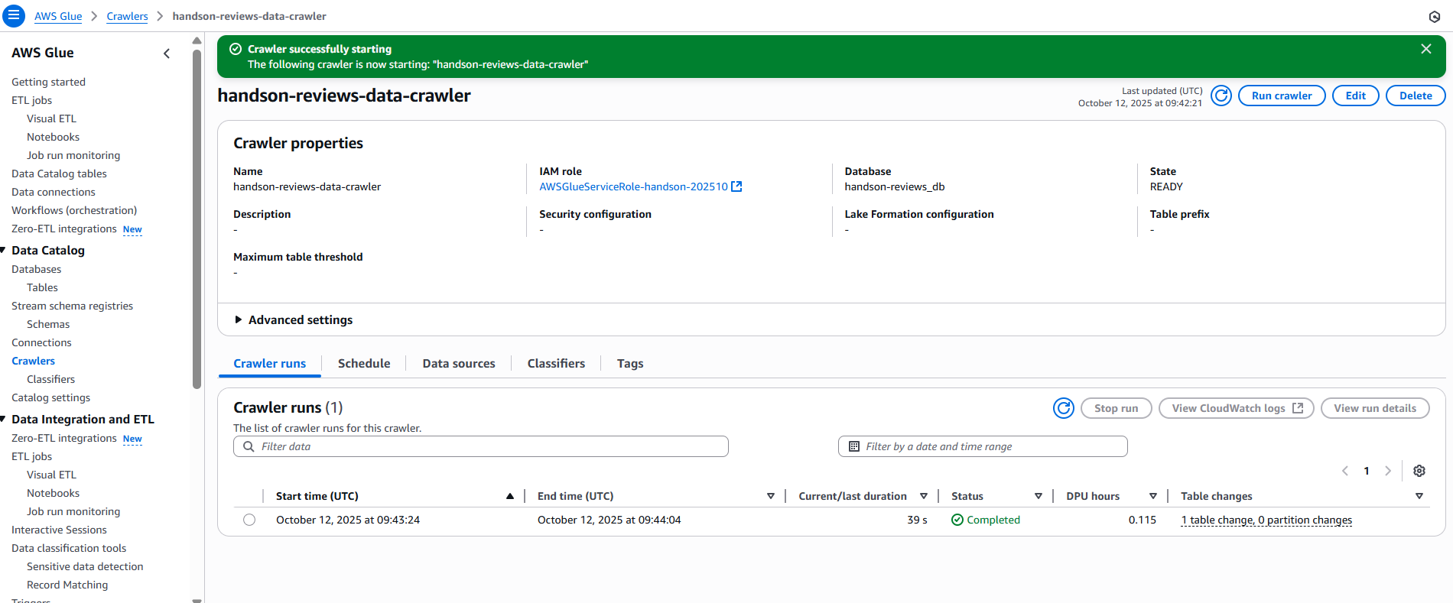Click the page 1 number in pagination
Screen dimensions: 1453x603
pyautogui.click(x=1367, y=471)
